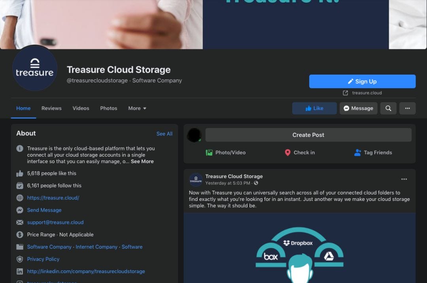Open the LinkedIn company page link
Image resolution: width=427 pixels, height=283 pixels.
[x=86, y=271]
